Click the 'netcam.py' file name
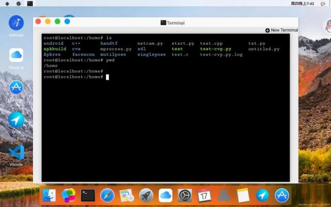This screenshot has width=331, height=207. 150,44
